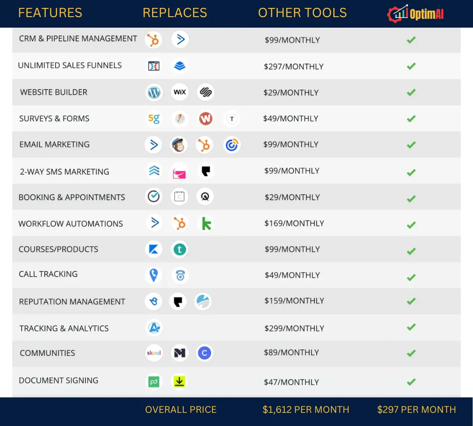This screenshot has width=473, height=426.
Task: Click 'TRACKING & ANALYTICS' label
Action: 64,329
